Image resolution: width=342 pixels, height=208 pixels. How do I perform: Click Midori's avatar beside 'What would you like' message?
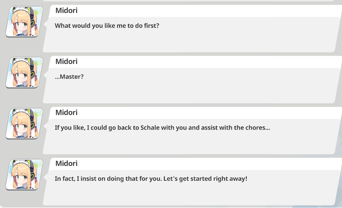tap(24, 22)
